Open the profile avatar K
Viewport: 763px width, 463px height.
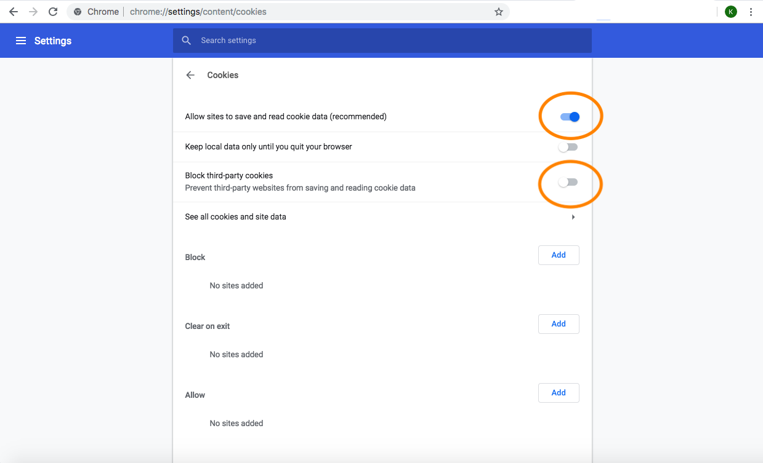731,12
